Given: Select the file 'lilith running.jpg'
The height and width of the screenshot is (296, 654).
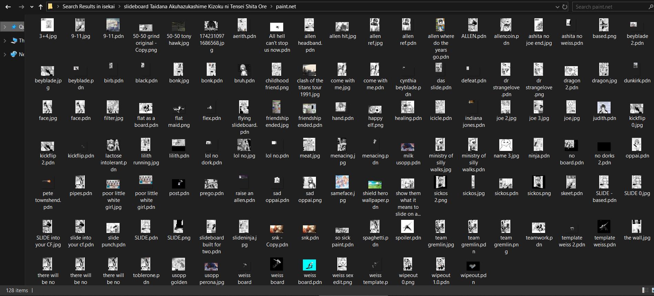Looking at the screenshot, I should pos(146,152).
